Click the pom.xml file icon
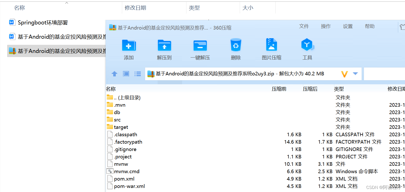405x192 pixels. point(110,179)
